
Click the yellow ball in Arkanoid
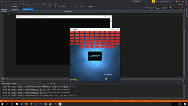(x=106, y=79)
